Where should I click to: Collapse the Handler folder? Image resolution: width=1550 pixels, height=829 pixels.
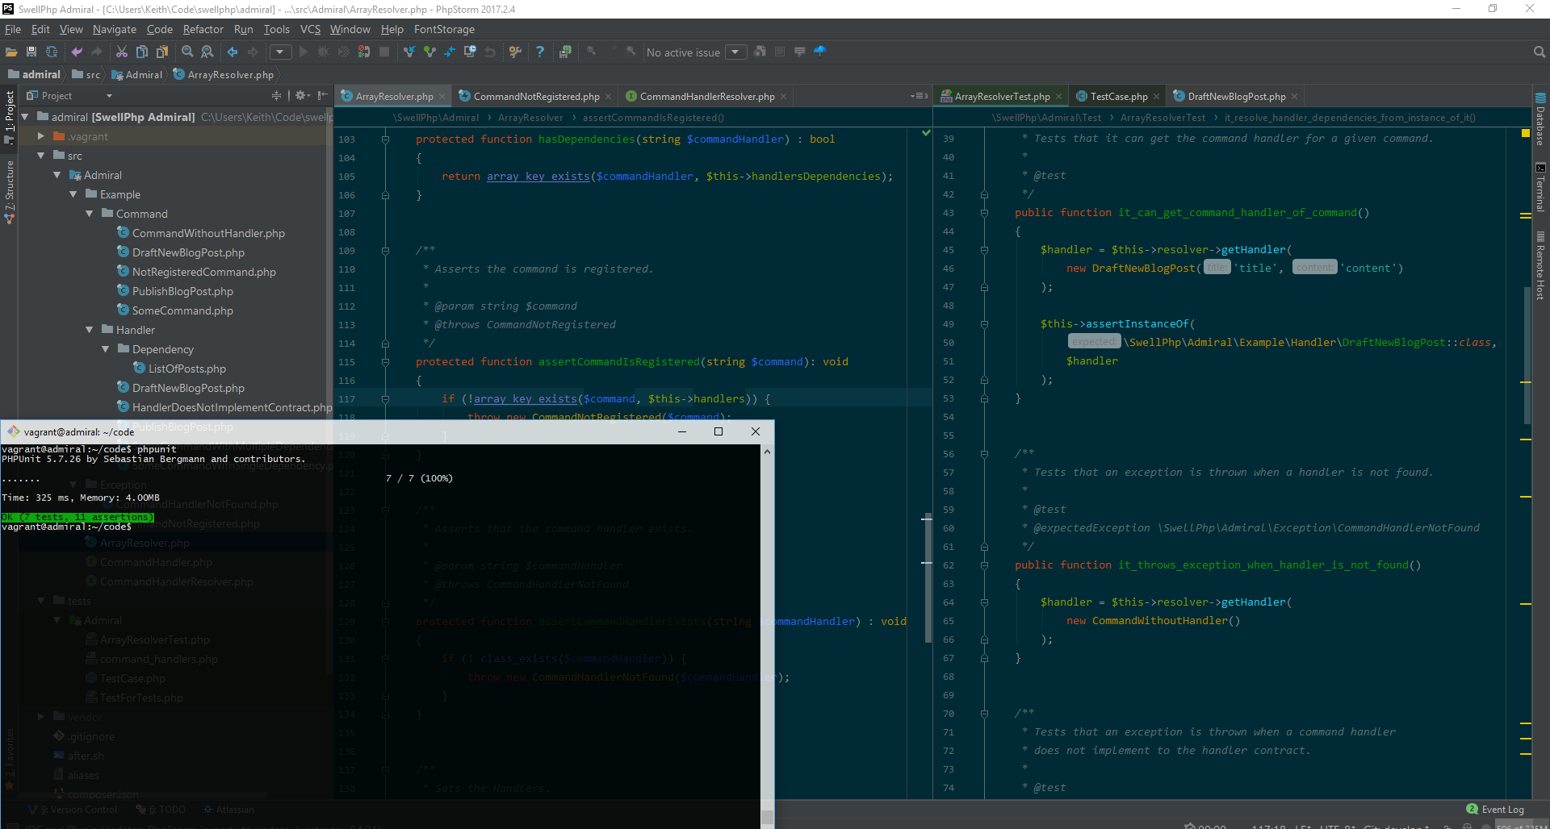(90, 330)
